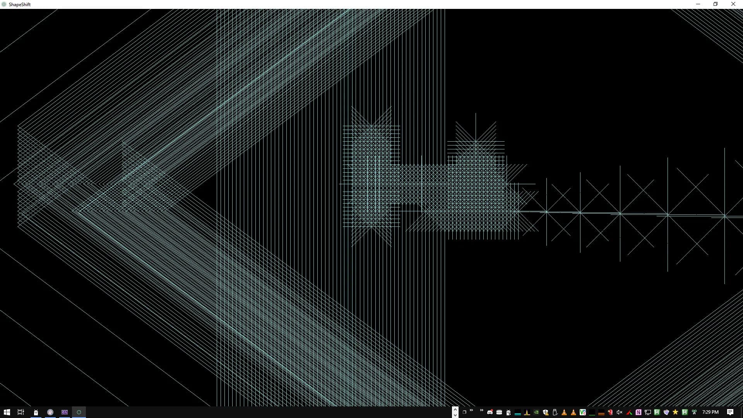Open the Action Center notifications panel

[x=730, y=412]
